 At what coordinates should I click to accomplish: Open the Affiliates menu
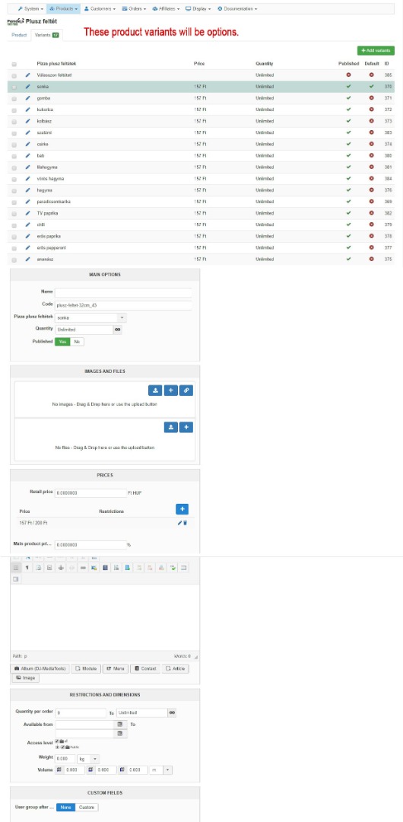point(166,9)
